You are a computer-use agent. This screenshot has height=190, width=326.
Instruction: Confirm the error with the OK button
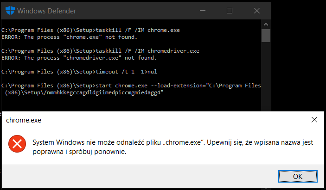click(298, 176)
